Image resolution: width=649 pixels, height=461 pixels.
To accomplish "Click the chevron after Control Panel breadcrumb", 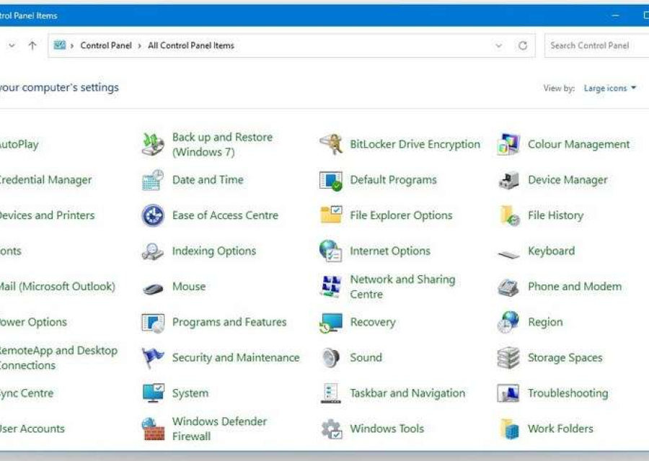I will pos(140,45).
